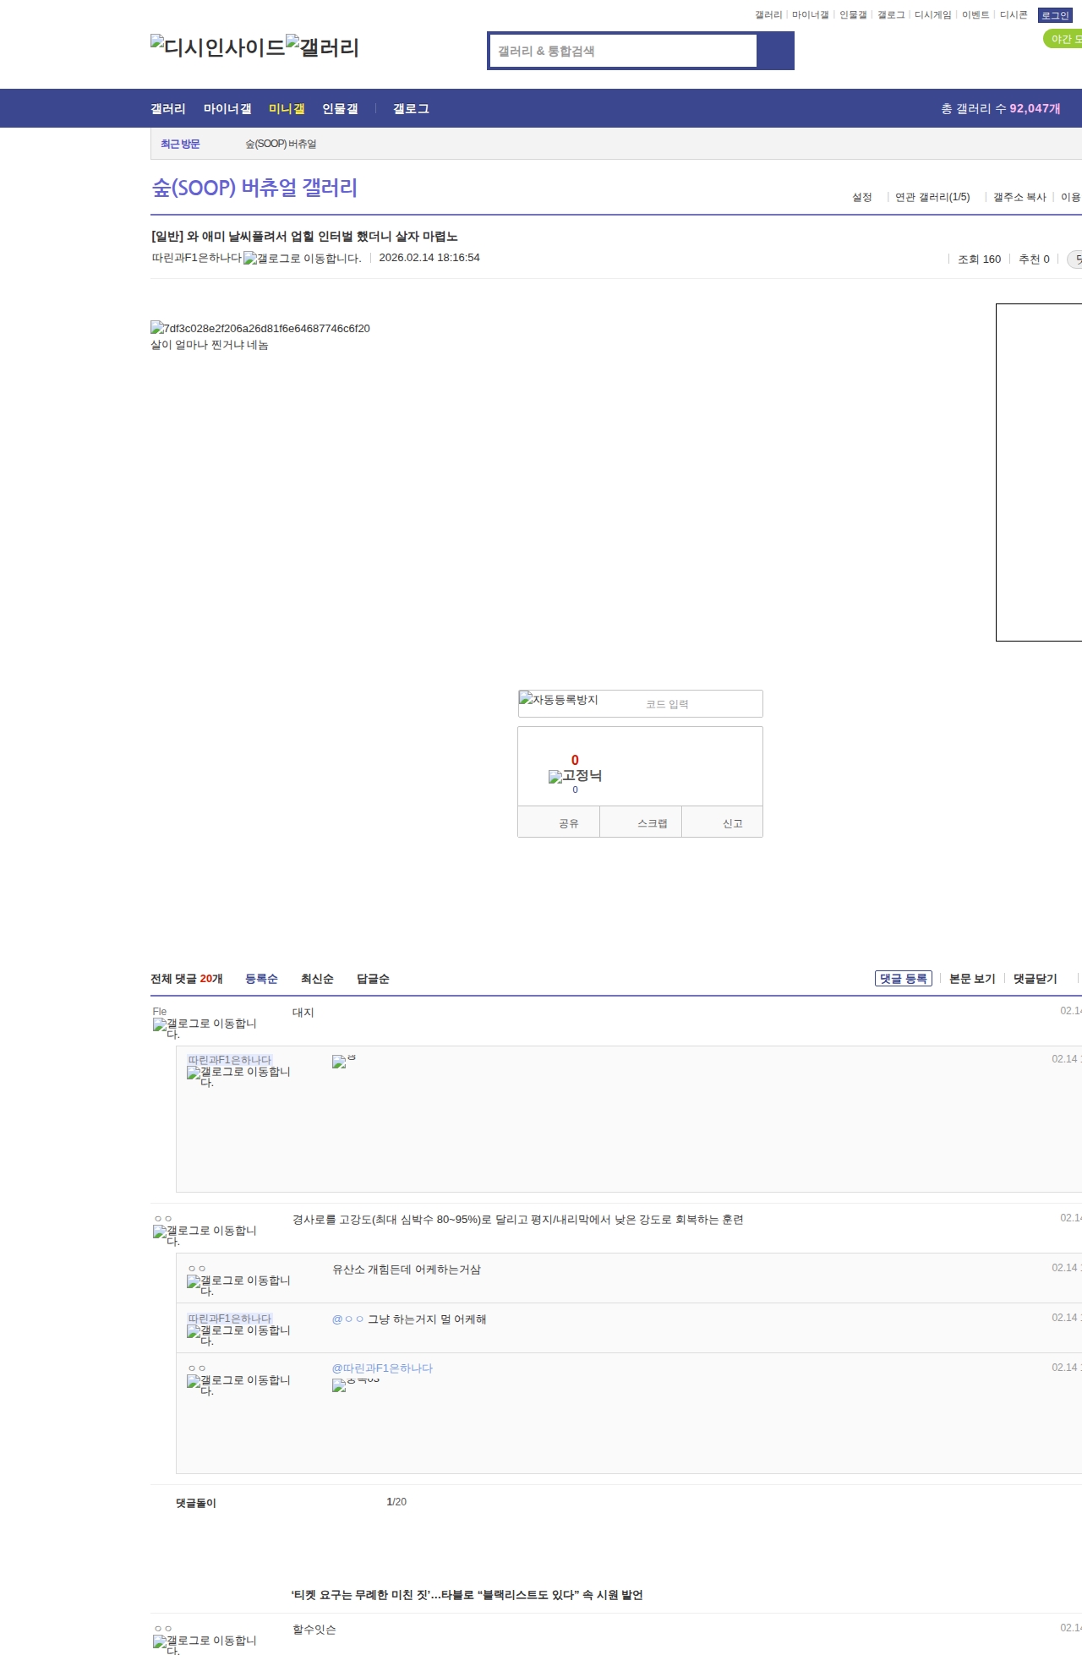Click the 댓글 등록 button
The width and height of the screenshot is (1082, 1655).
tap(904, 978)
